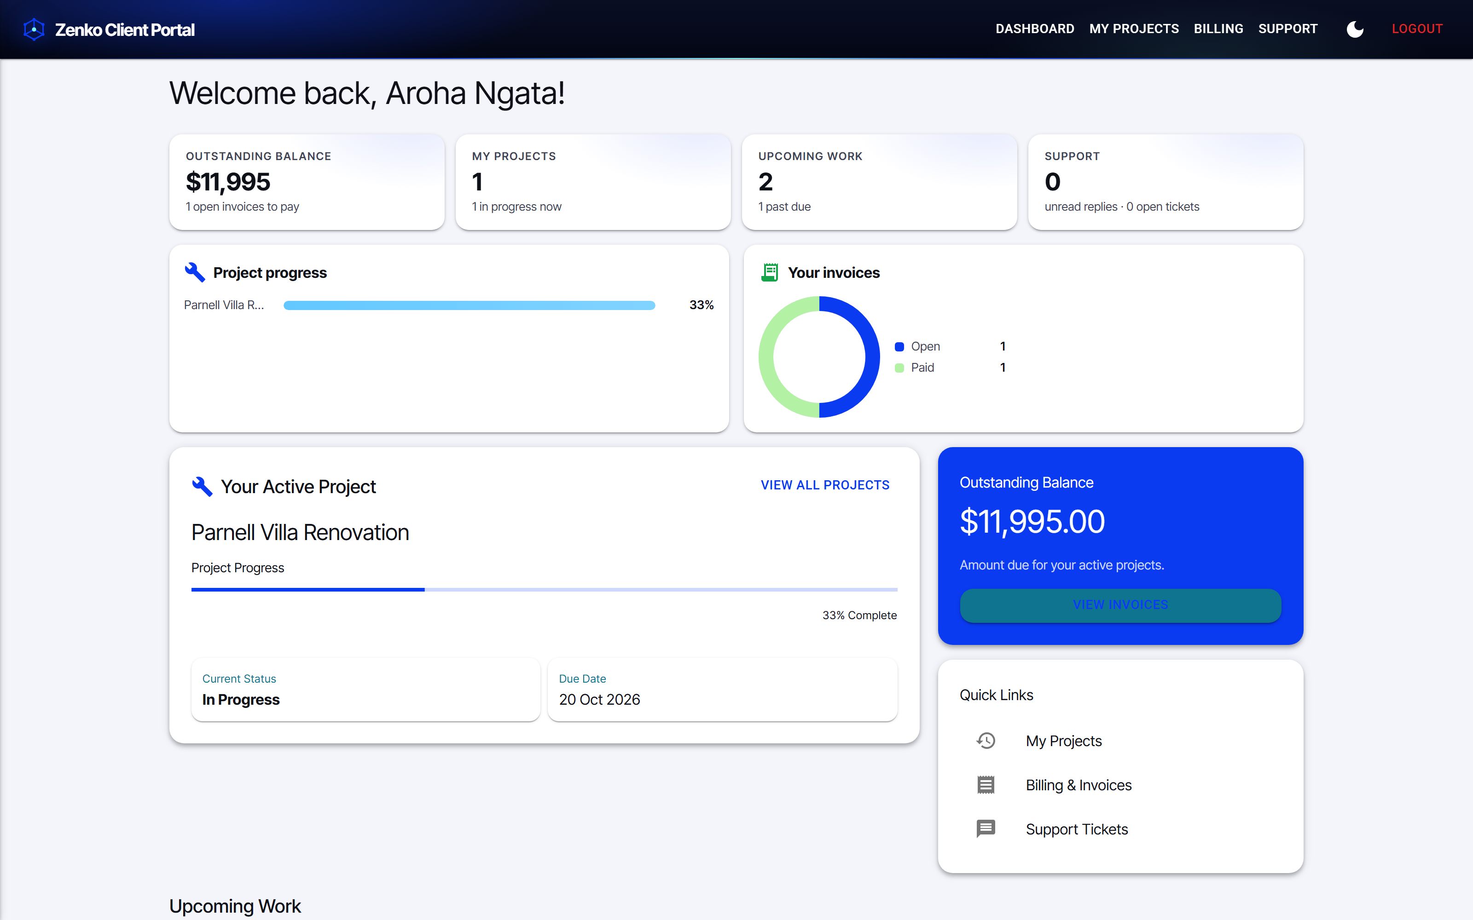Click the 'Welcome back, Aroha Ngata!' heading
The width and height of the screenshot is (1473, 920).
[367, 93]
